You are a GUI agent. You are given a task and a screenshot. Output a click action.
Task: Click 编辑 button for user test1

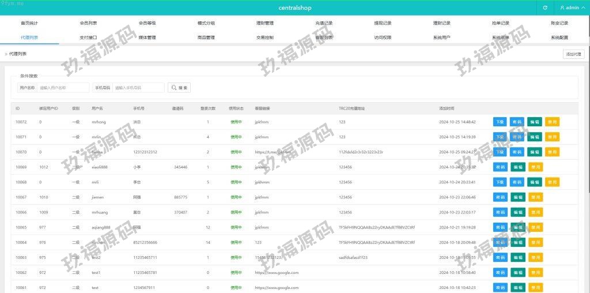coord(517,272)
